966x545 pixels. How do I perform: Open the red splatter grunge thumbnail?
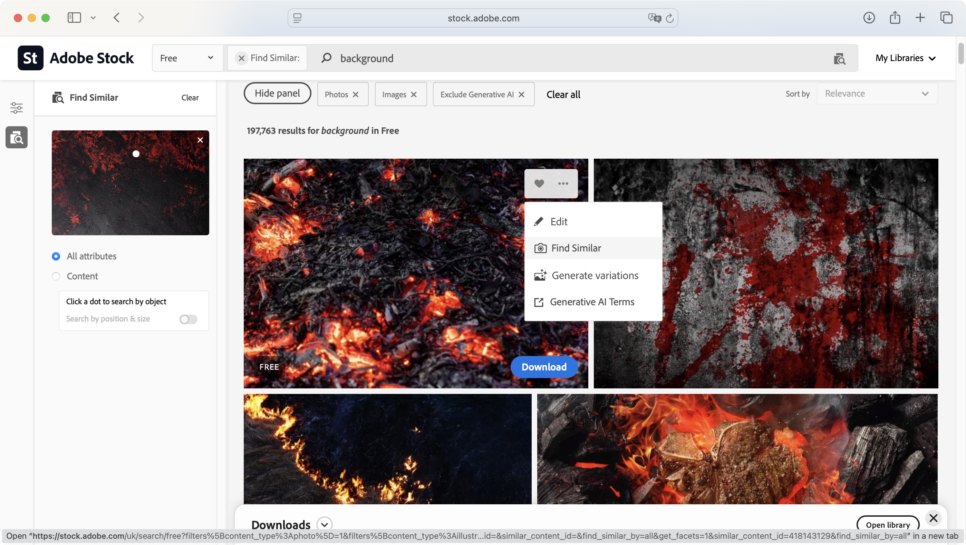tap(766, 274)
